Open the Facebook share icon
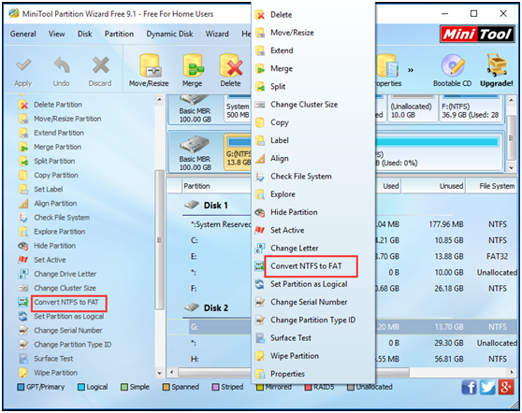 tap(469, 388)
